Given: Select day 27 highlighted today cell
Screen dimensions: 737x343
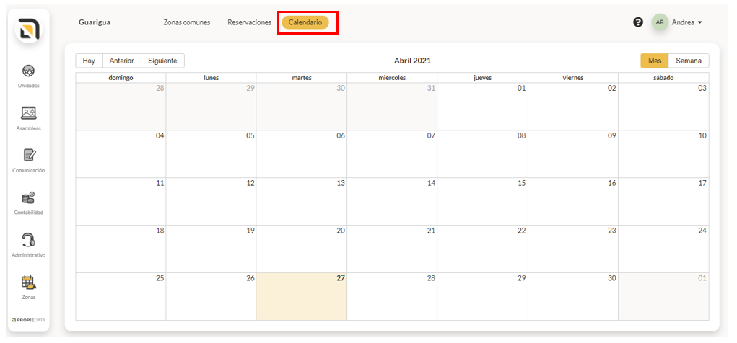Looking at the screenshot, I should coord(302,297).
